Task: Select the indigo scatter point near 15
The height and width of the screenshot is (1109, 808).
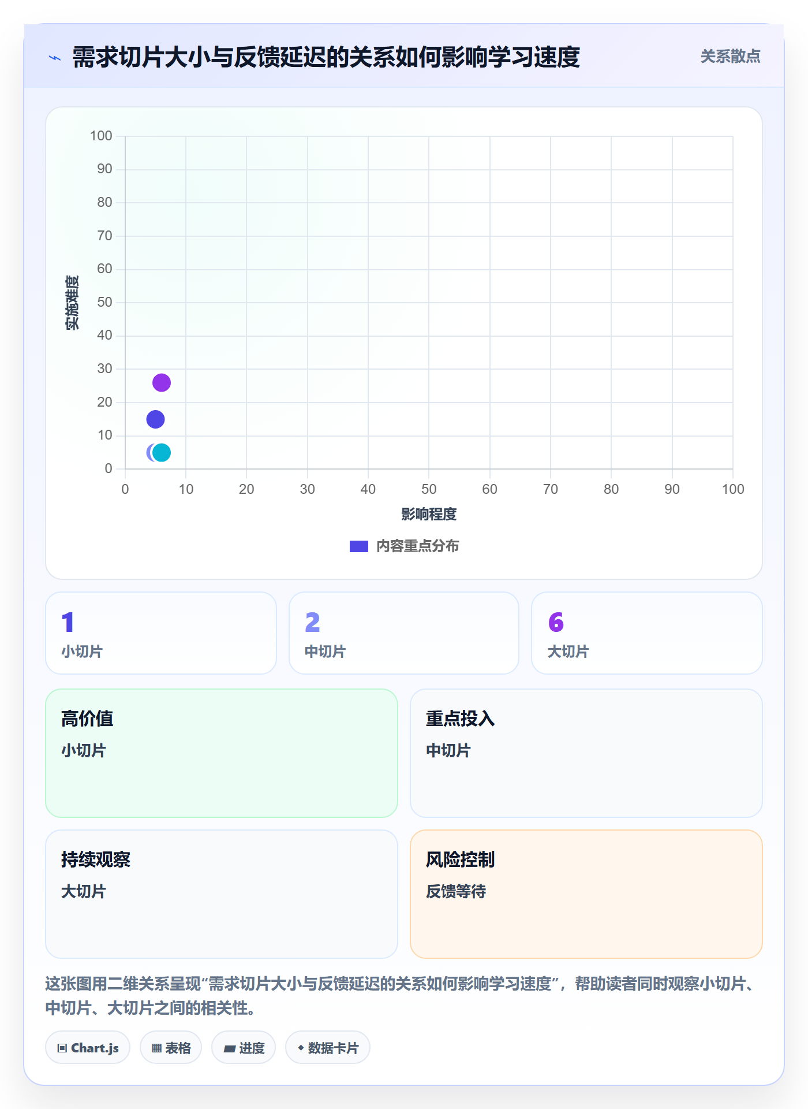Action: tap(155, 419)
